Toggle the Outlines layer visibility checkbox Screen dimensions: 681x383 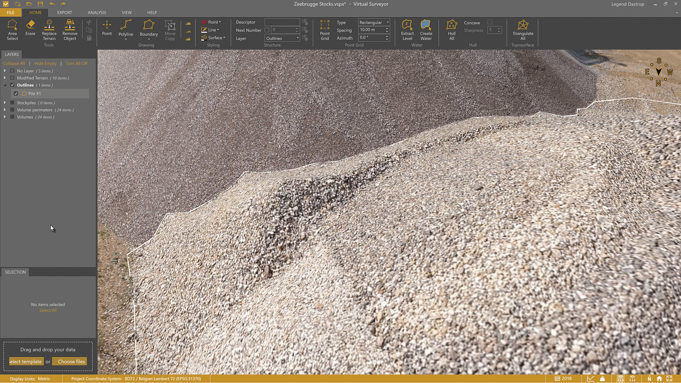(x=12, y=85)
